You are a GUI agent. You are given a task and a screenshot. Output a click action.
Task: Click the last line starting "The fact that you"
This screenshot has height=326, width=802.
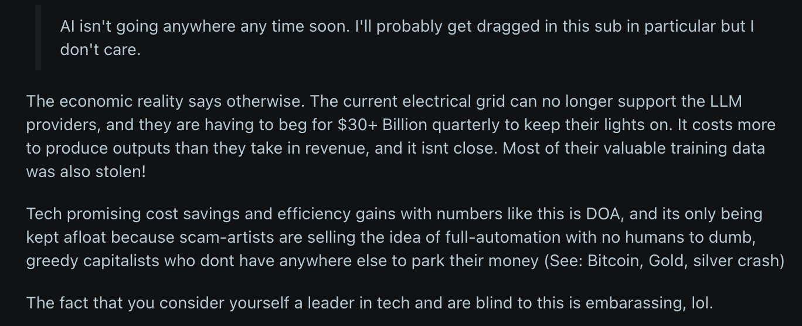[369, 303]
